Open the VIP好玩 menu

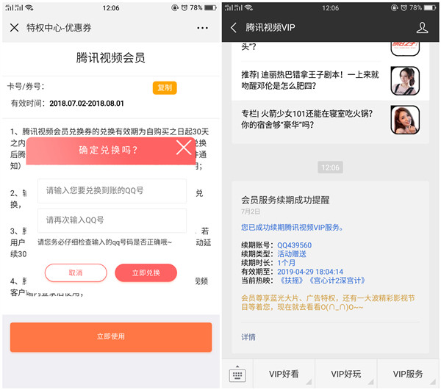(346, 374)
